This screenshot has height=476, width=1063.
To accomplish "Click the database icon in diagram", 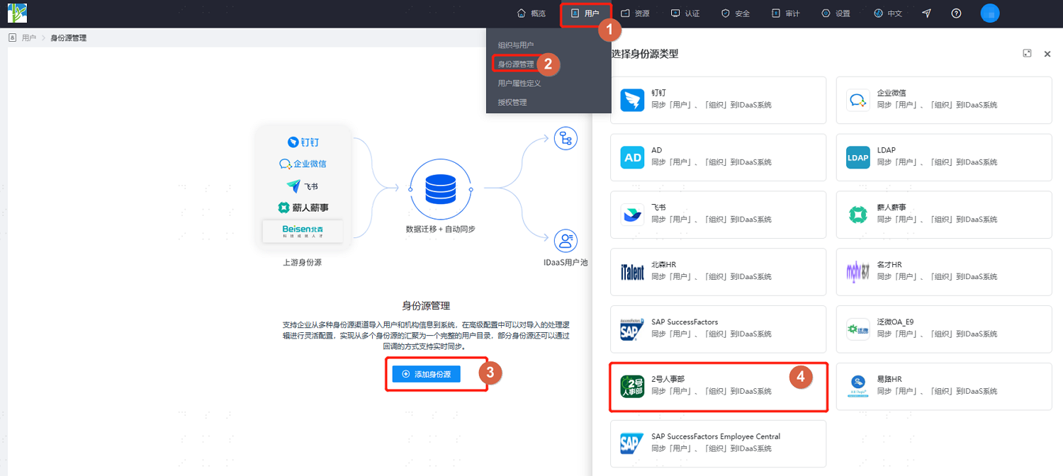I will [x=440, y=189].
